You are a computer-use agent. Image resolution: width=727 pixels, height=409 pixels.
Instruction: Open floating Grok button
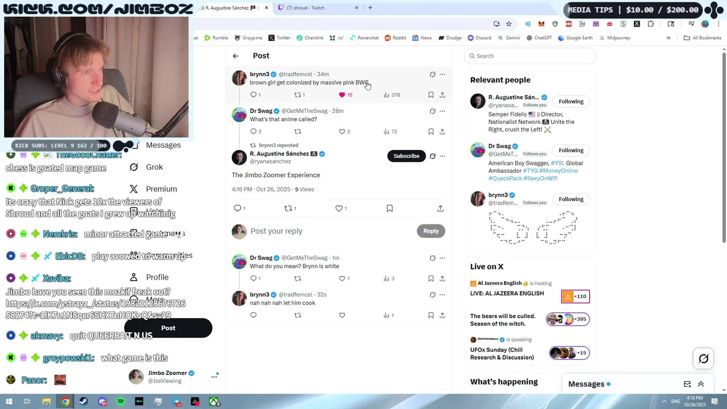(x=704, y=358)
